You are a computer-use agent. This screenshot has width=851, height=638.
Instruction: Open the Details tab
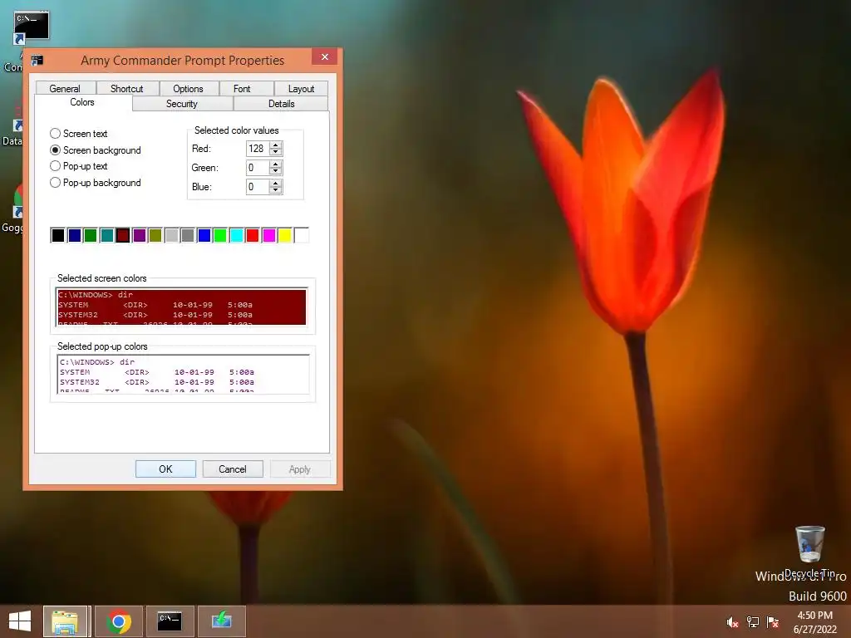pos(281,104)
